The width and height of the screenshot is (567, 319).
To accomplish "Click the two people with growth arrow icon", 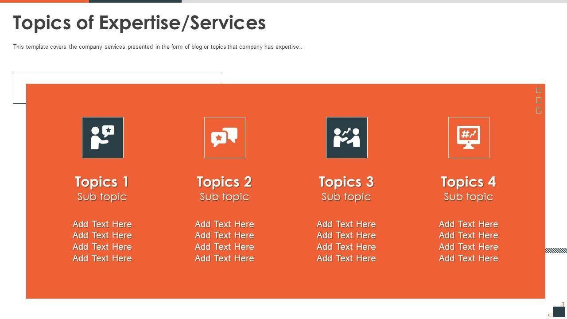I will (x=347, y=137).
